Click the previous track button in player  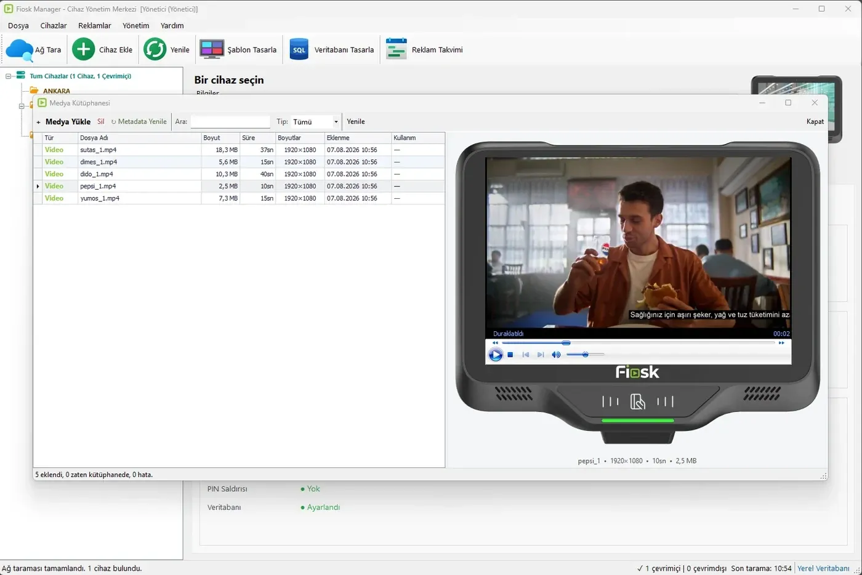point(525,355)
